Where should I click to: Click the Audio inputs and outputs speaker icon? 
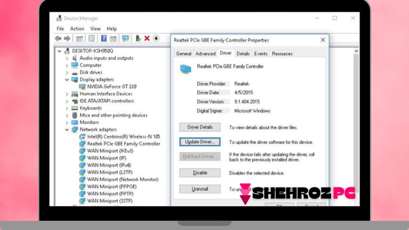tap(75, 58)
